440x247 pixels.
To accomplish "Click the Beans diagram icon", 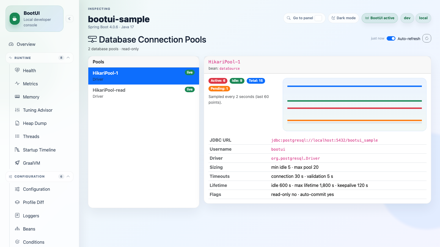I will coord(17,229).
